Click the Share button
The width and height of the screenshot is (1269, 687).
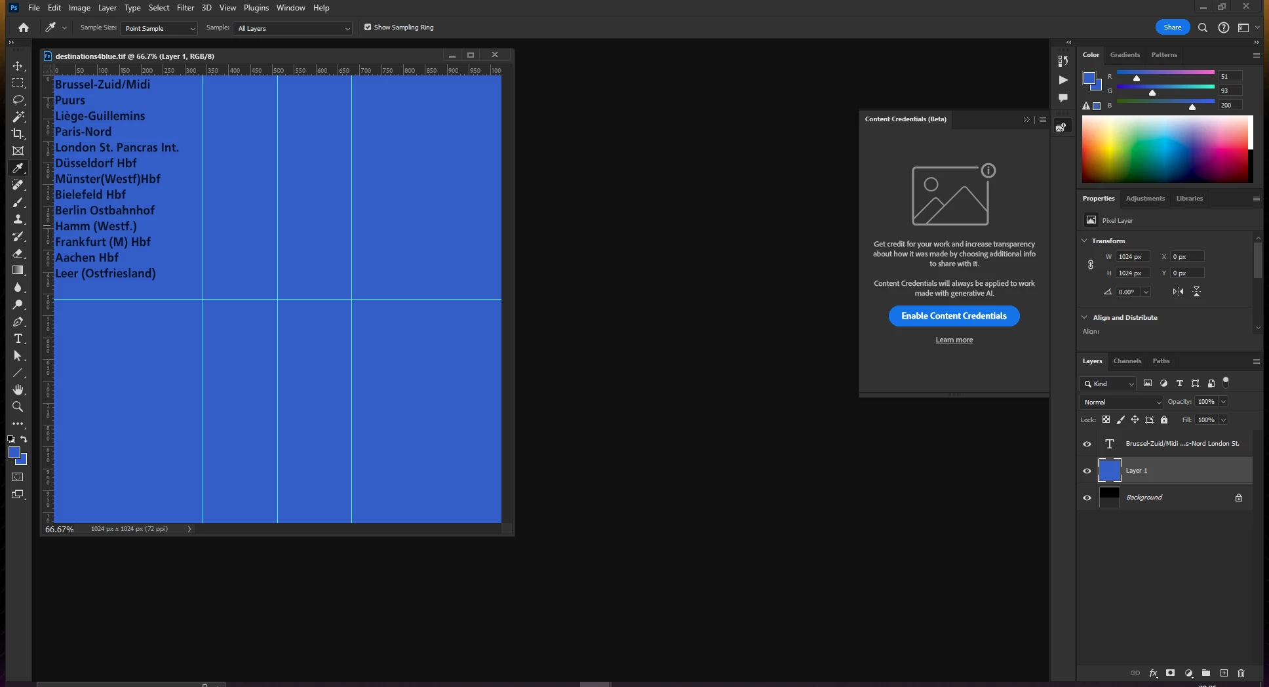coord(1173,28)
